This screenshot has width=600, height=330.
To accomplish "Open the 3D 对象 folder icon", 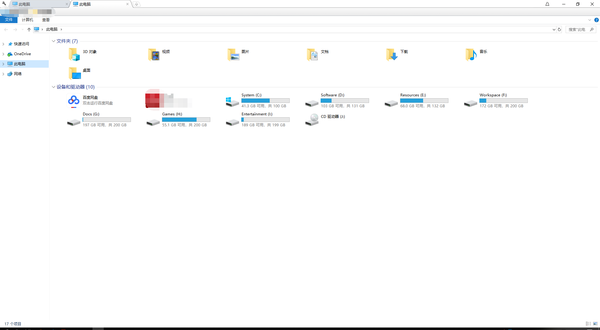I will tap(74, 55).
